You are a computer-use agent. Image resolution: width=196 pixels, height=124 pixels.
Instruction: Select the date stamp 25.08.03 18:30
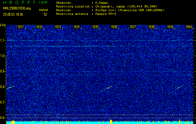(13, 15)
